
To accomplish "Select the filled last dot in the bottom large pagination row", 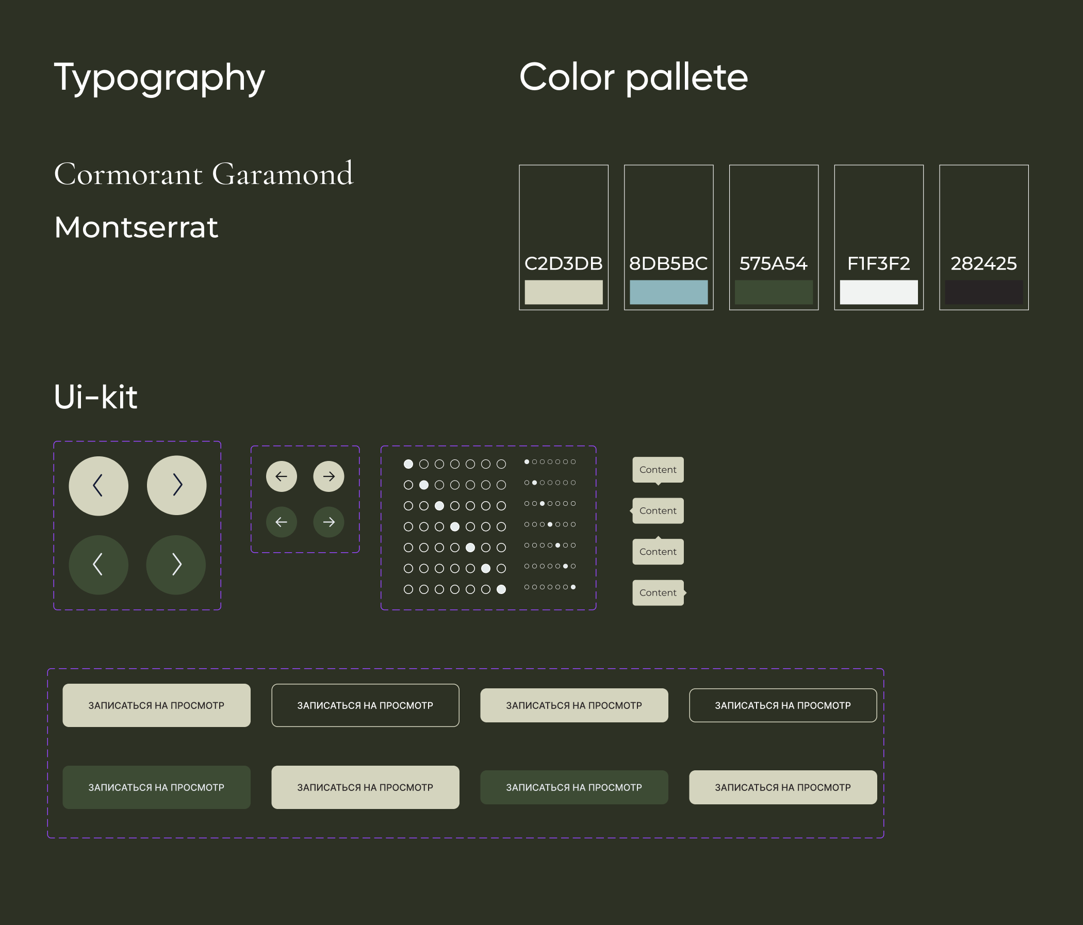I will tap(501, 589).
